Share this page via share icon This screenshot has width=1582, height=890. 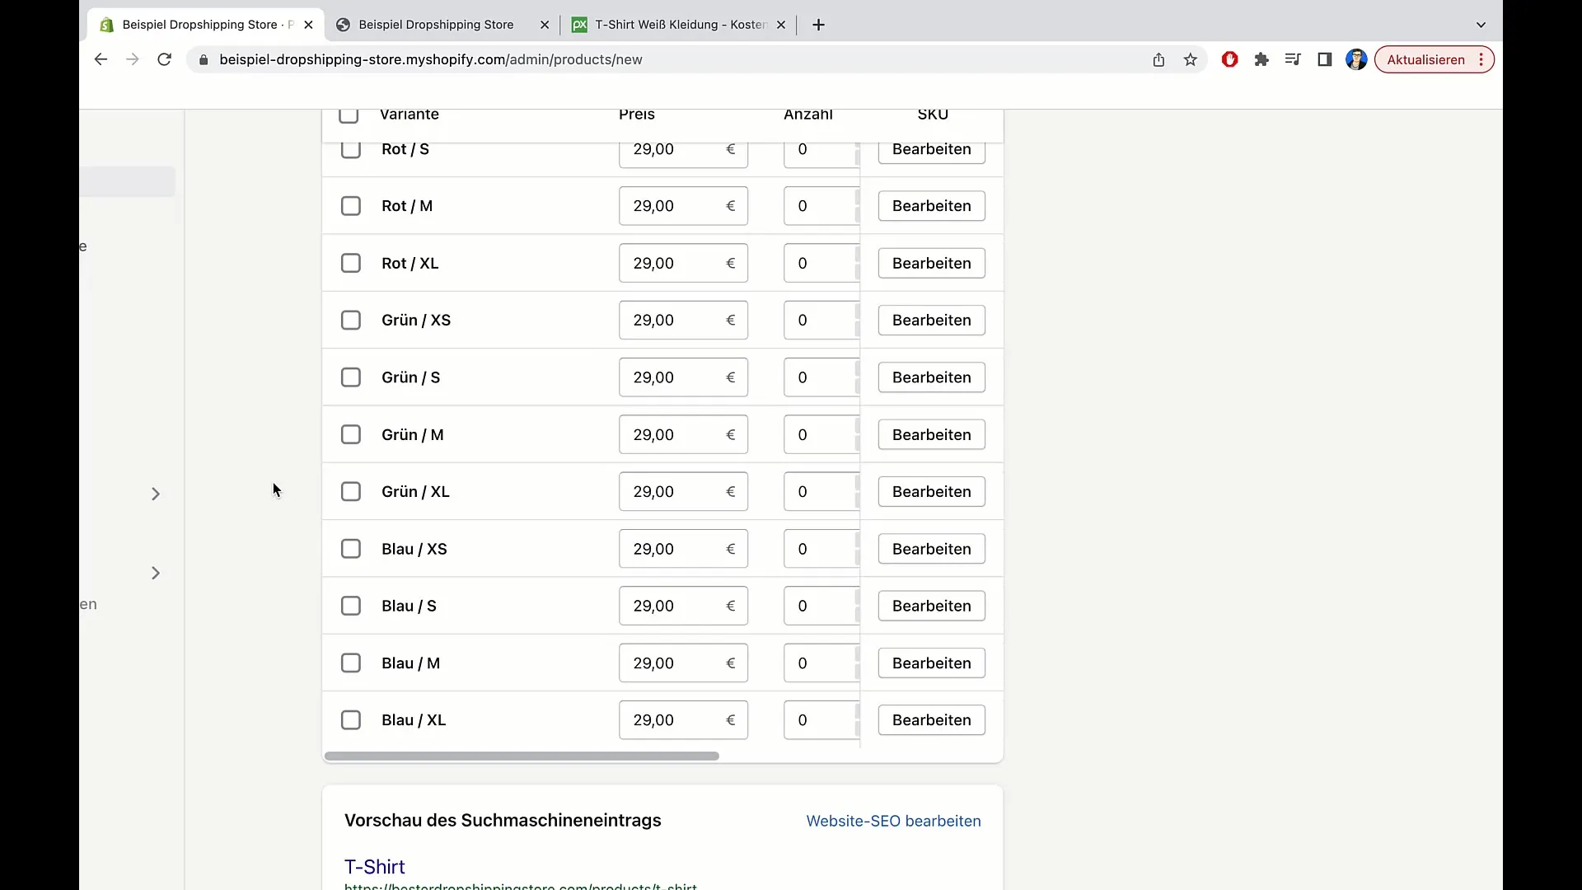click(x=1158, y=59)
